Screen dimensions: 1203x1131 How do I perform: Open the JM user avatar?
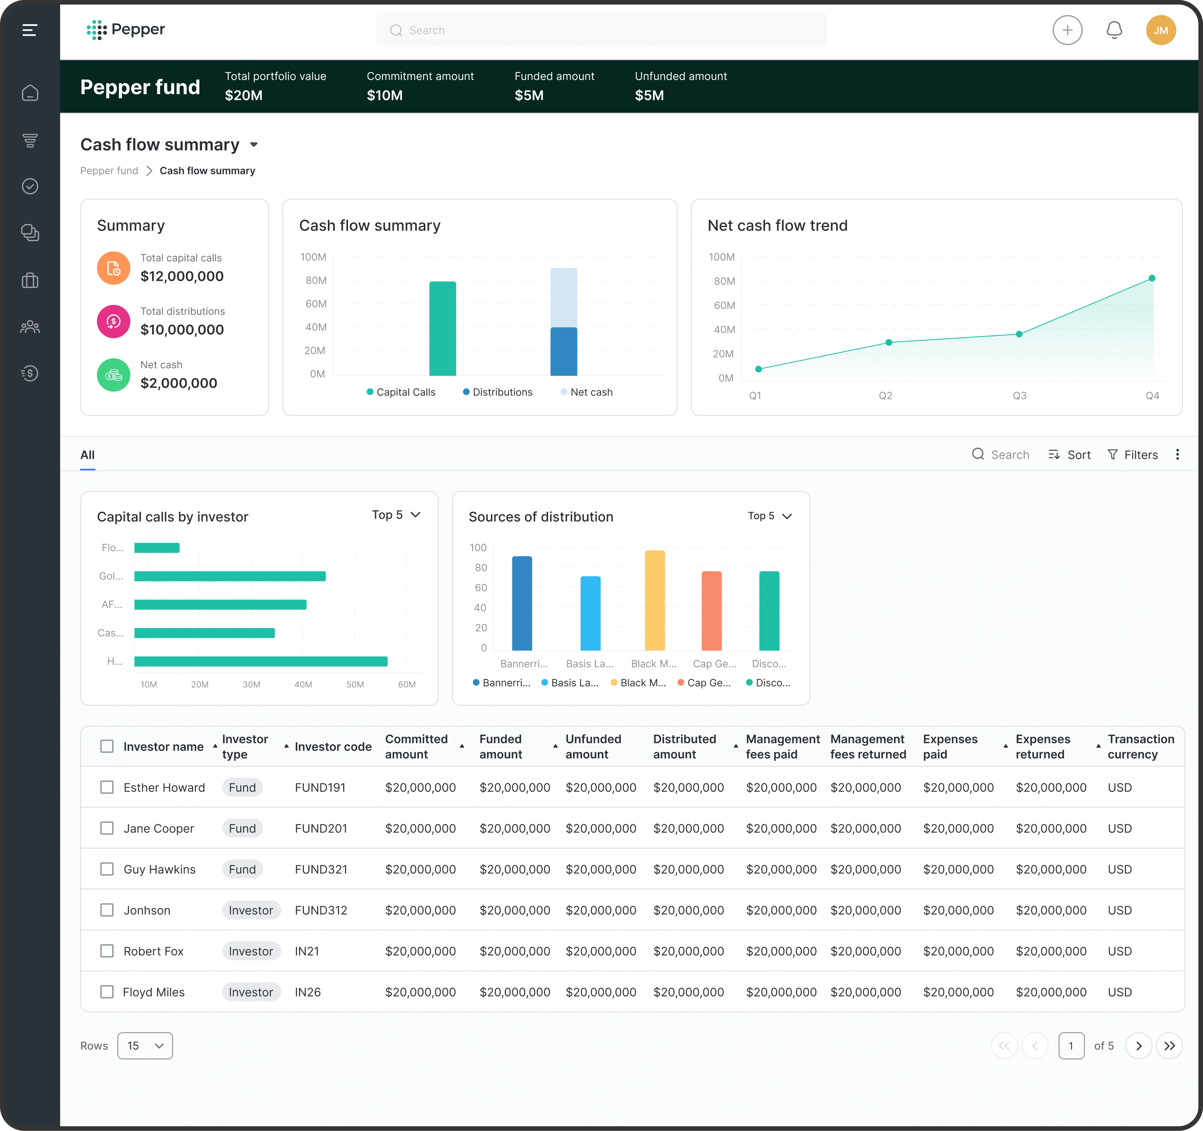(x=1161, y=30)
